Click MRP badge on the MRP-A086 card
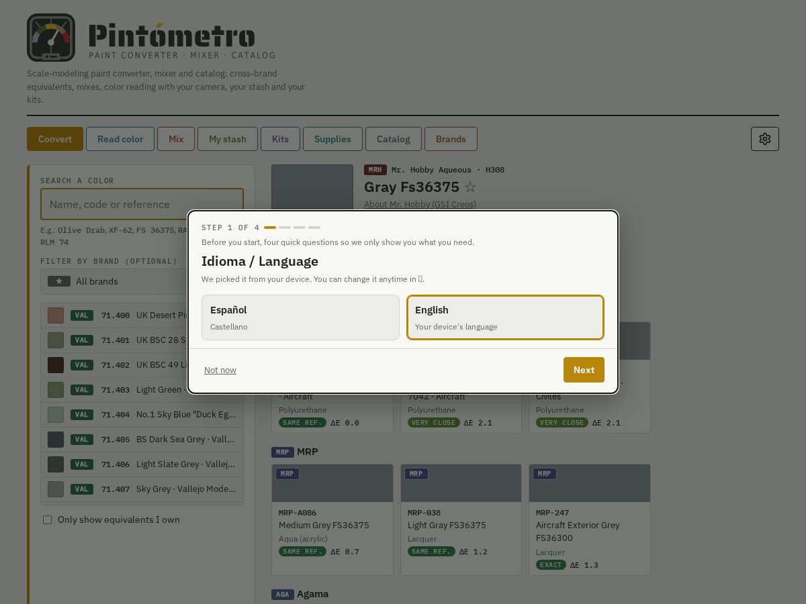Screen dimensions: 806x604 tap(287, 474)
